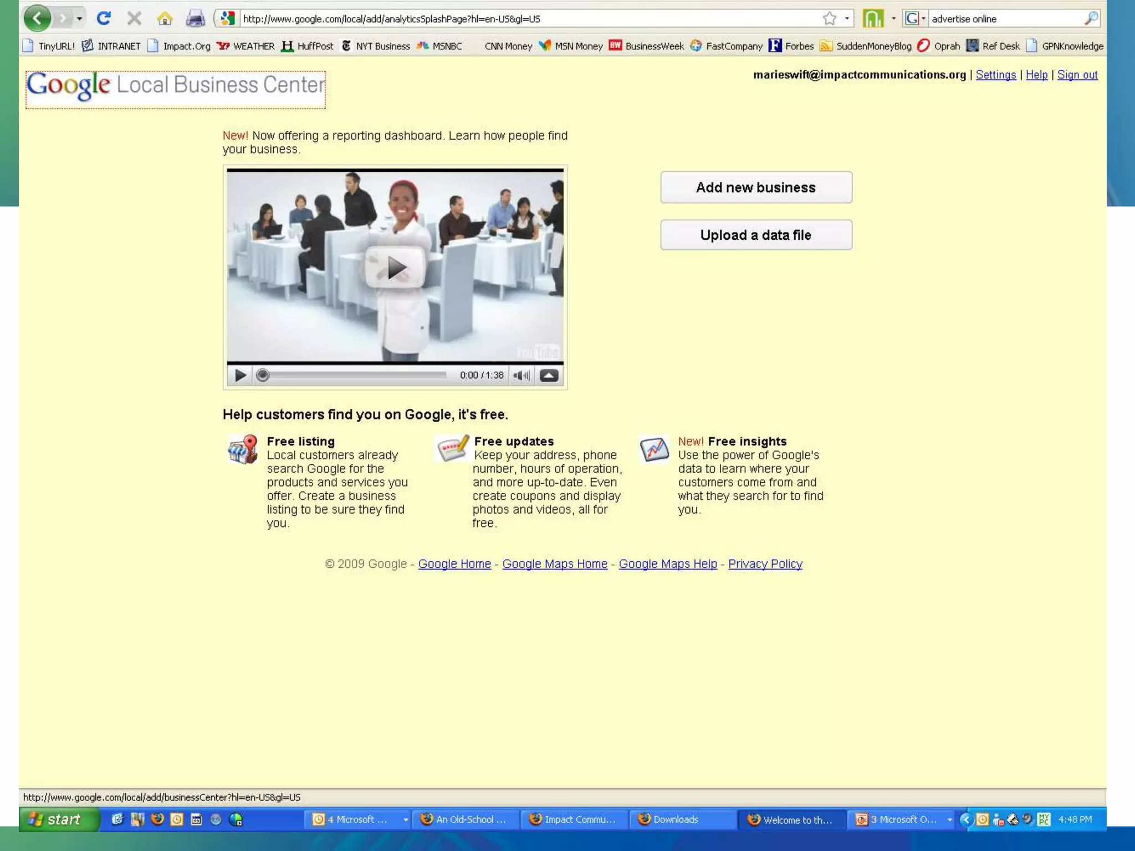This screenshot has height=851, width=1135.
Task: Open the BusinessWeek bookmark
Action: click(x=646, y=46)
